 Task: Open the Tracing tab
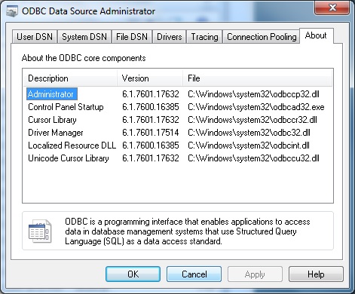[204, 37]
